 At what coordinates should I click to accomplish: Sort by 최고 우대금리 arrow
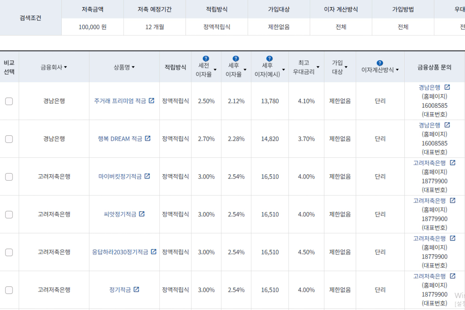(318, 67)
